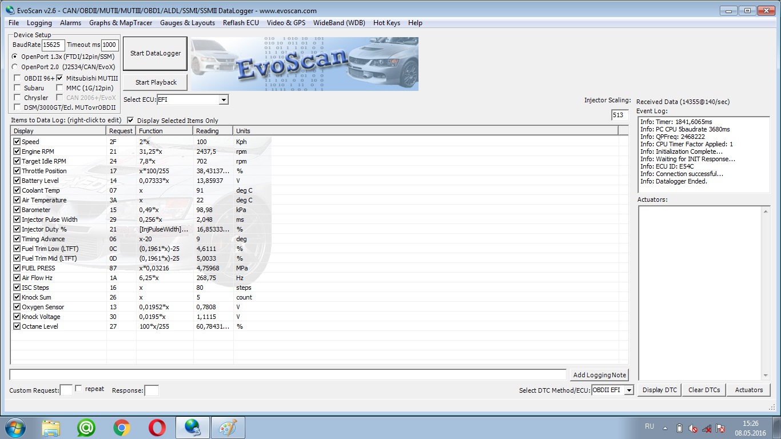Click the Display DTC button
The width and height of the screenshot is (781, 439).
pos(659,390)
